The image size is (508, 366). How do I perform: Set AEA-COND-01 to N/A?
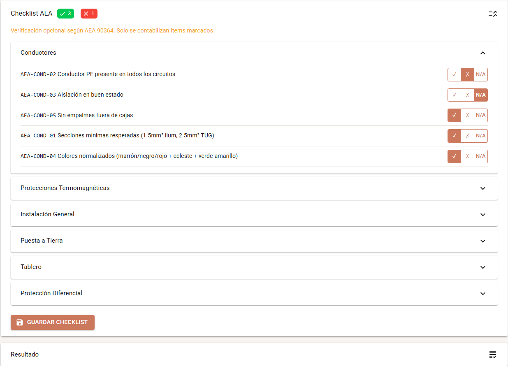coord(481,136)
